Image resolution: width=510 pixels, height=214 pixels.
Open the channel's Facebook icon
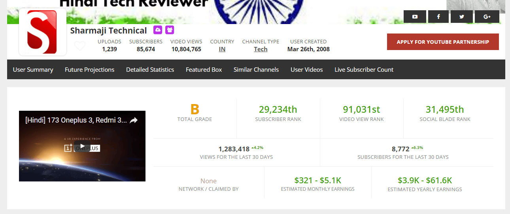(438, 17)
